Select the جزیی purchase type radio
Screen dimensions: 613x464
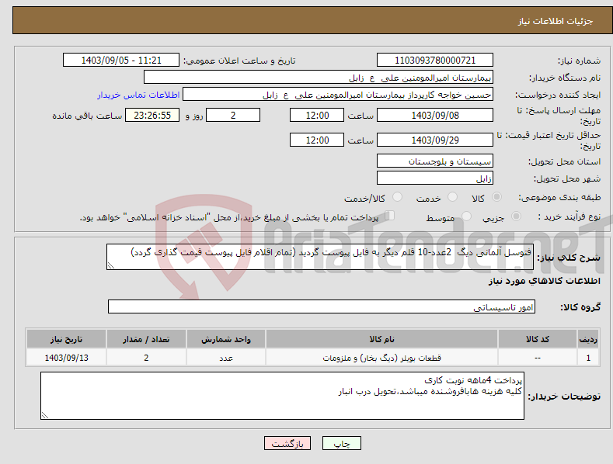pos(516,216)
